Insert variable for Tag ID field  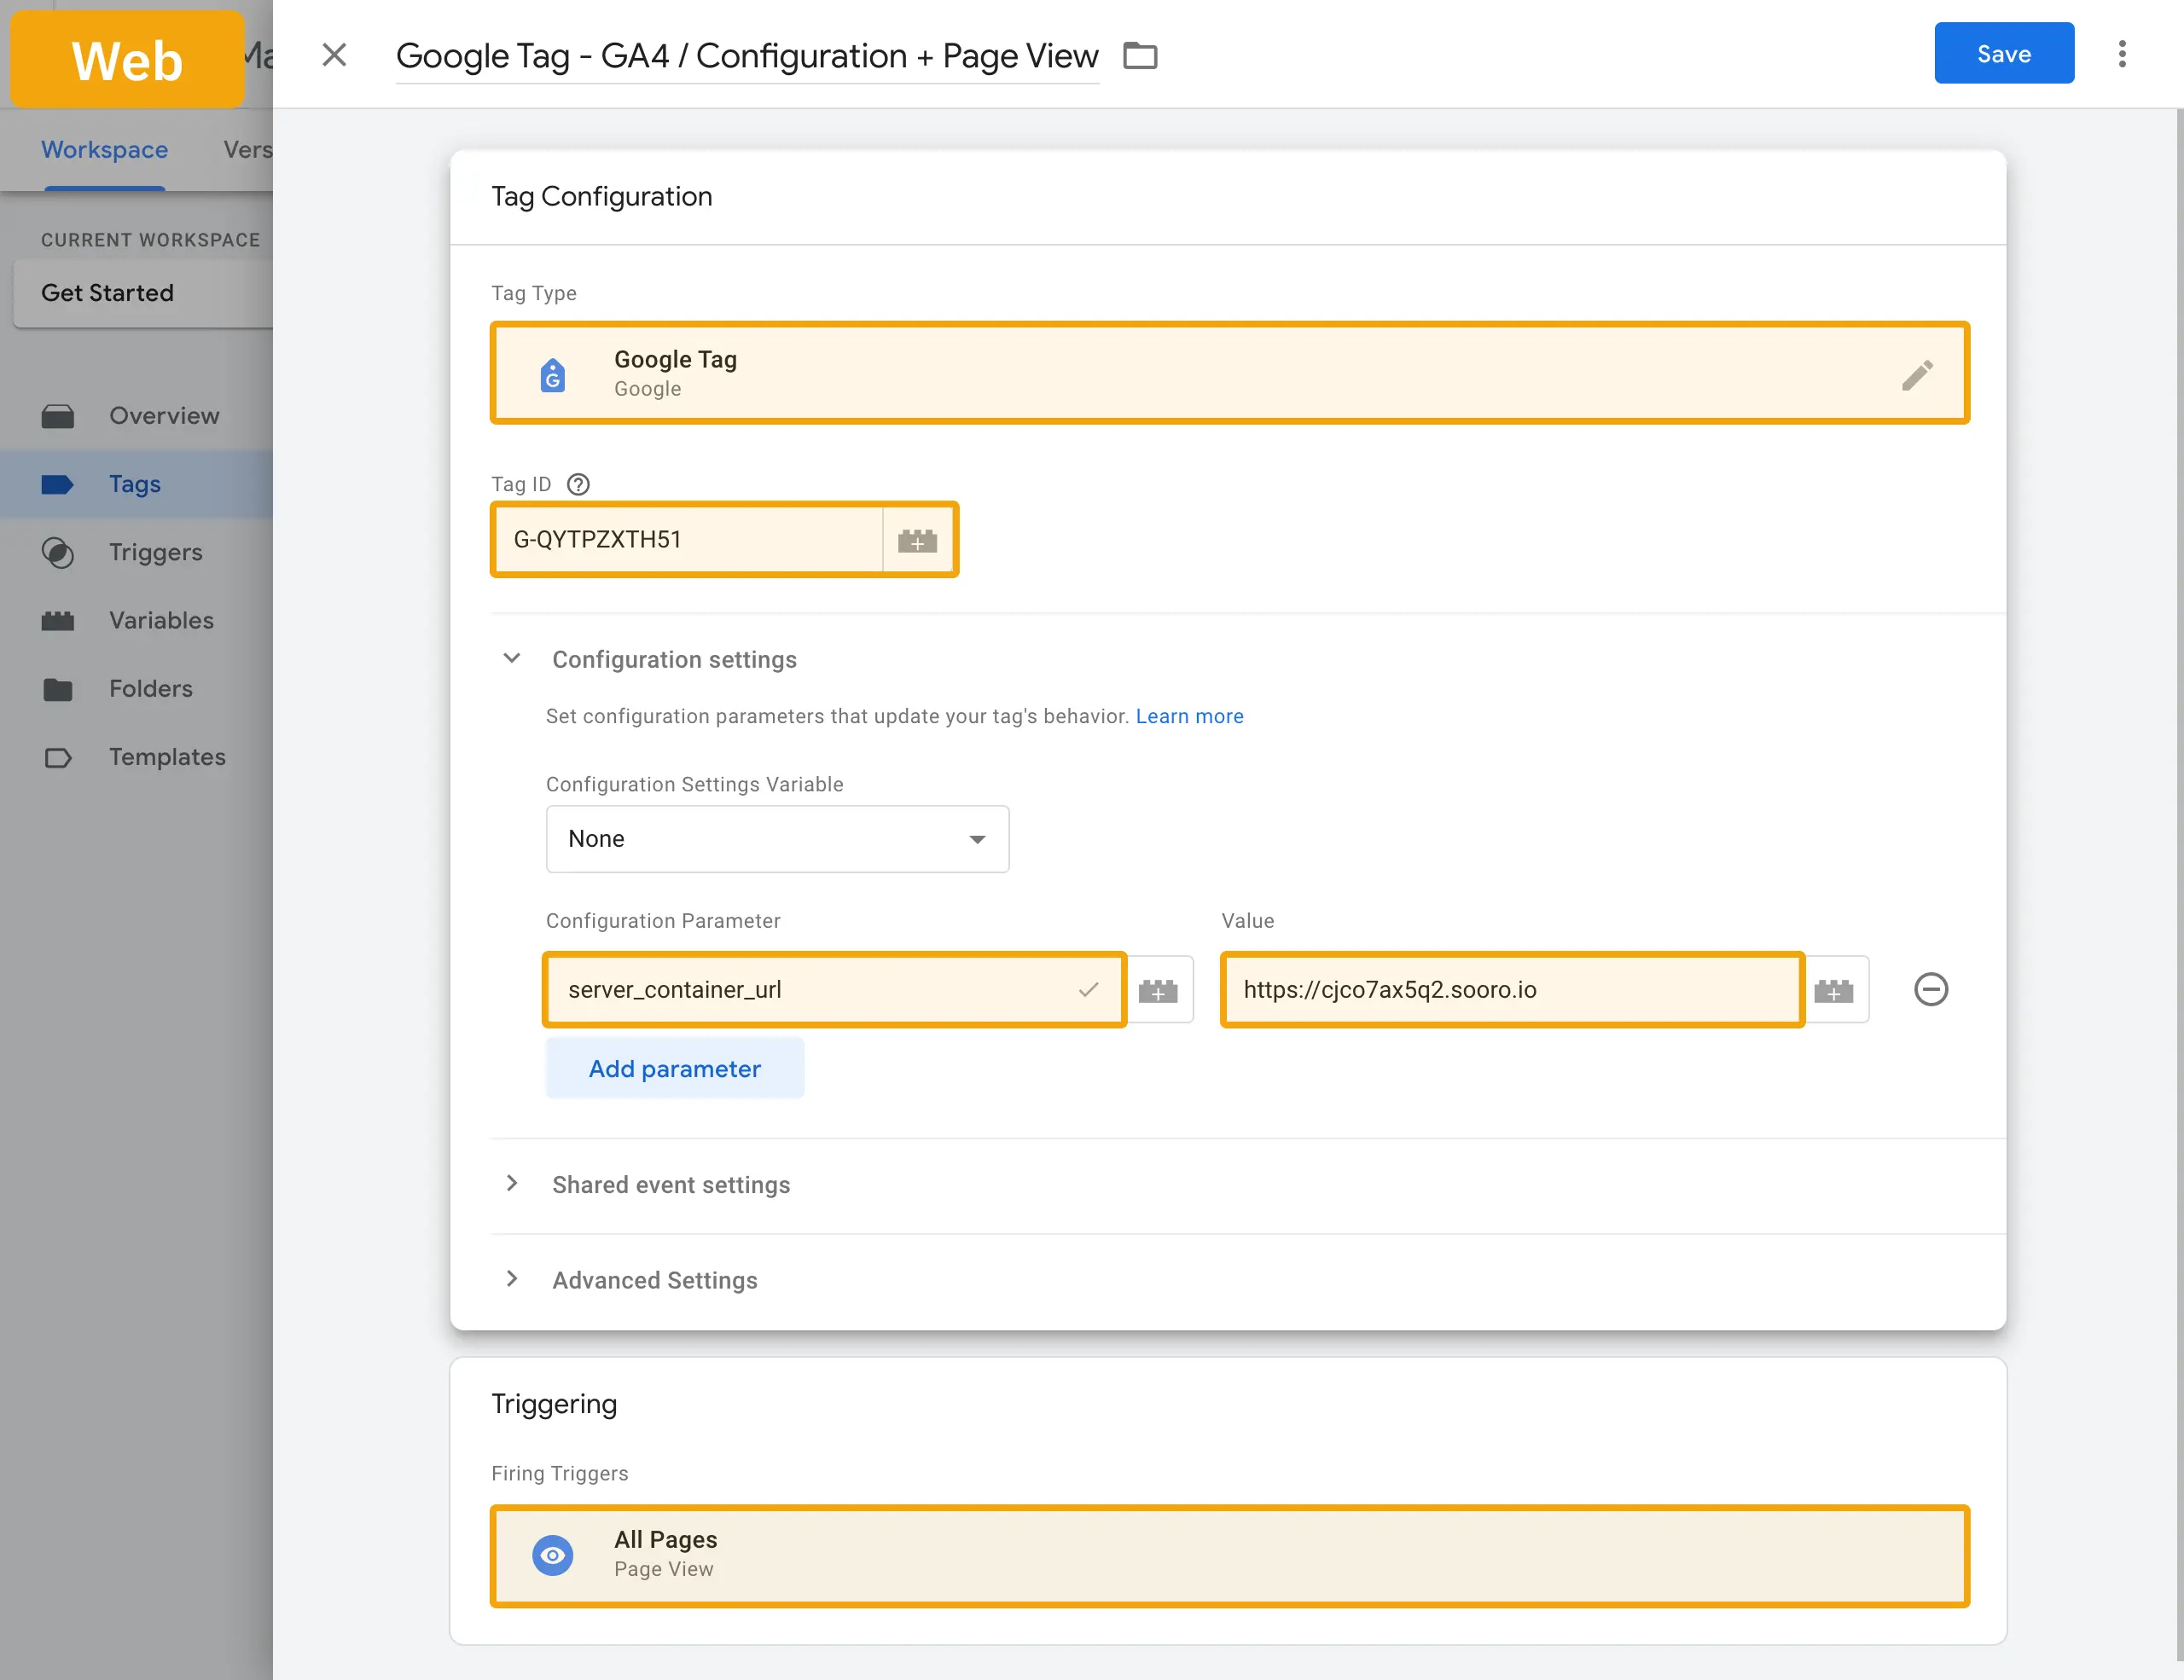(x=917, y=541)
